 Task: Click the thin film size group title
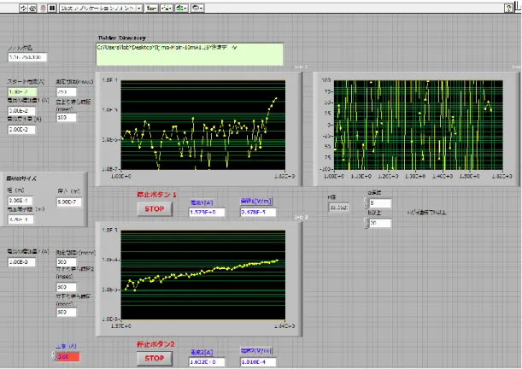21,179
